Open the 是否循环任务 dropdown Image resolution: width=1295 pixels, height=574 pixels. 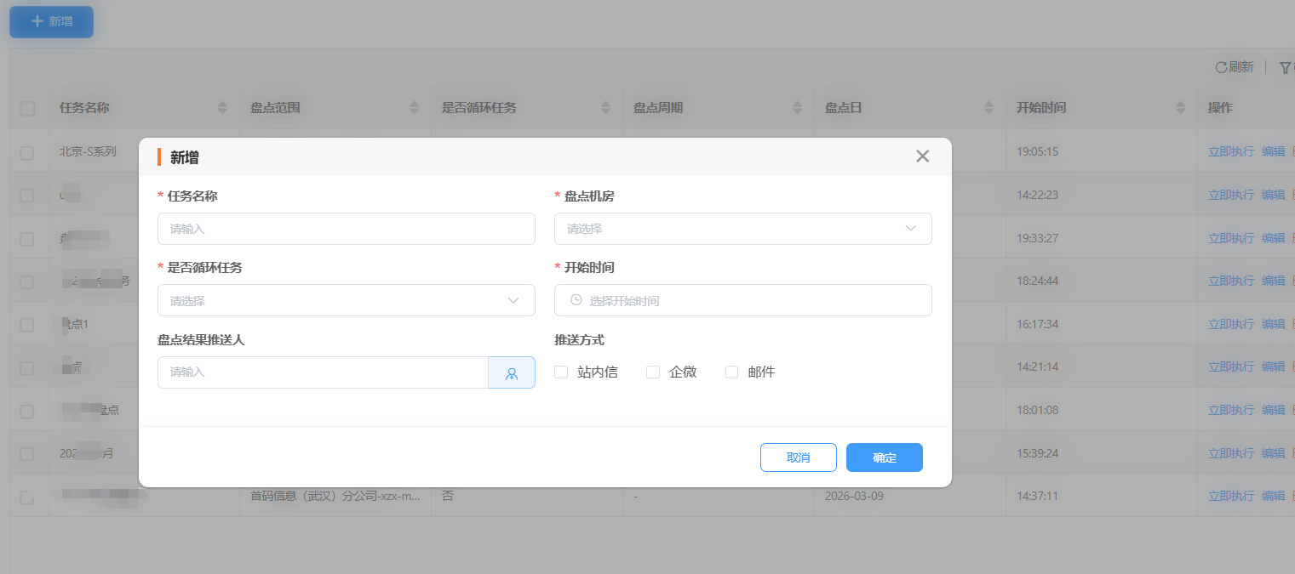[x=346, y=300]
